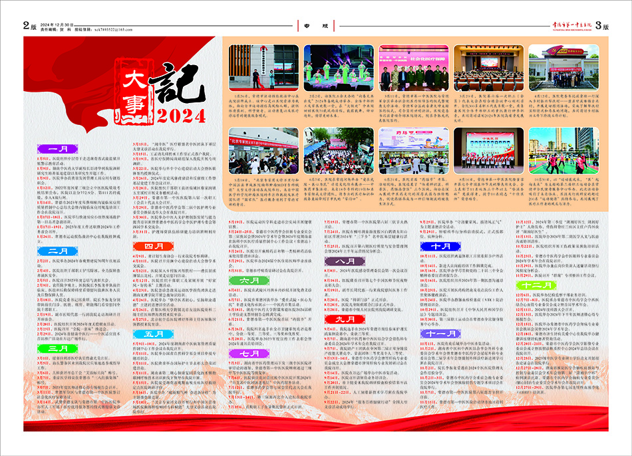This screenshot has width=632, height=456.
Task: Select the purple 七月 month heading
Action: point(249,354)
